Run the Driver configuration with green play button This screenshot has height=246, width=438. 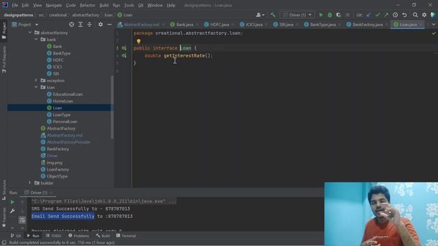[321, 15]
